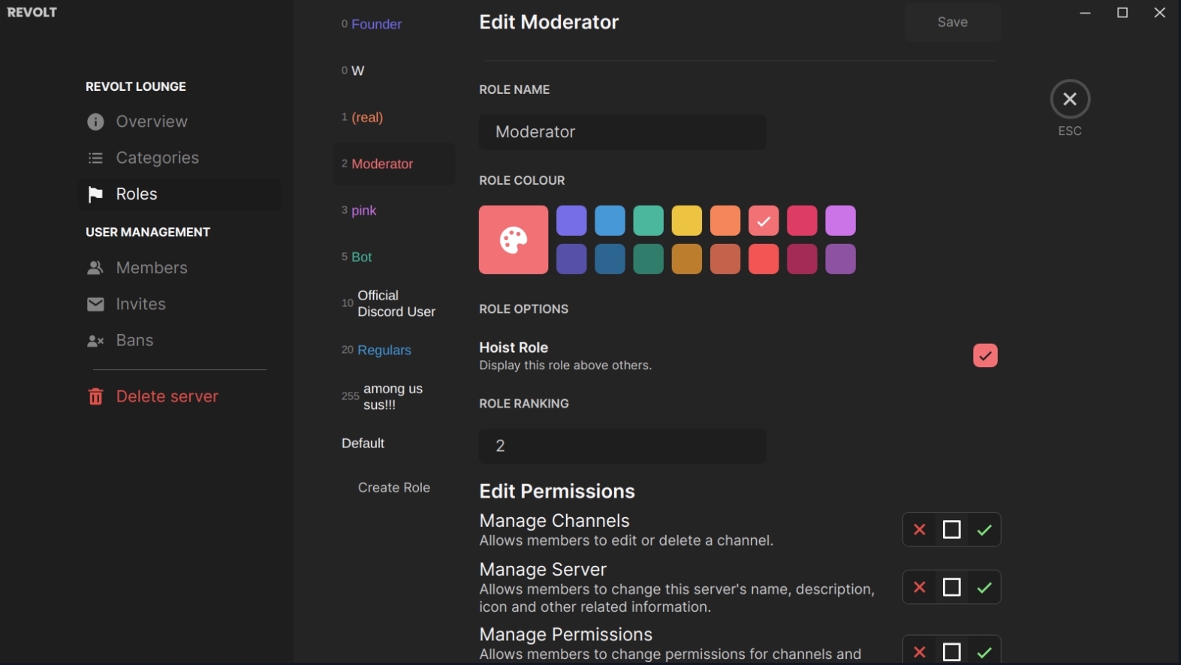Allow the Manage Permissions permission

coord(984,652)
